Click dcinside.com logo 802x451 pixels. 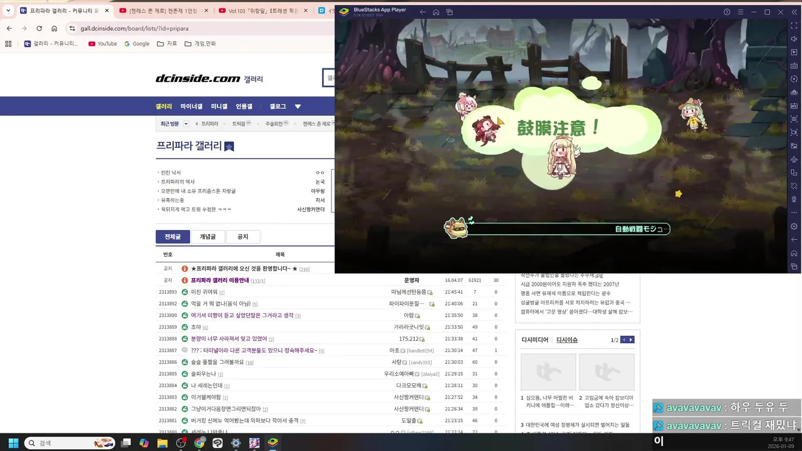coord(198,78)
